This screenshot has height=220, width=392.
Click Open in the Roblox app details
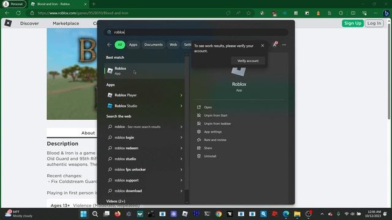point(208,108)
